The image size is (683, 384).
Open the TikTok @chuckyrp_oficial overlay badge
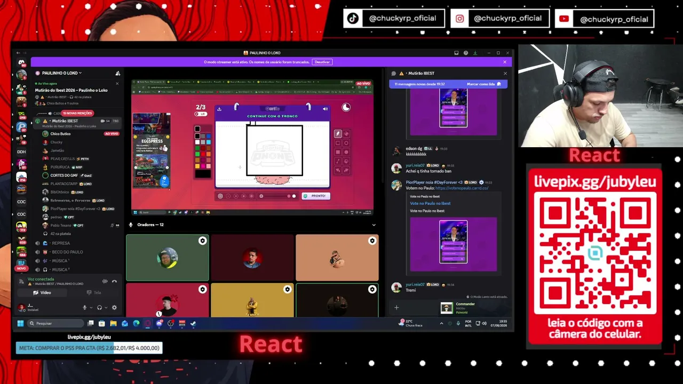tap(394, 19)
